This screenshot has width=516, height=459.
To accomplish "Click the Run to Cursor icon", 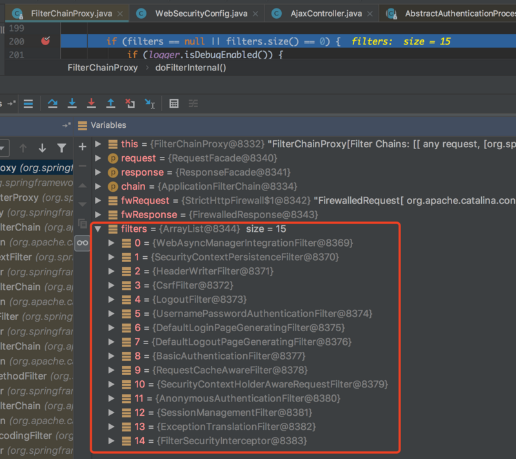I will (x=150, y=103).
